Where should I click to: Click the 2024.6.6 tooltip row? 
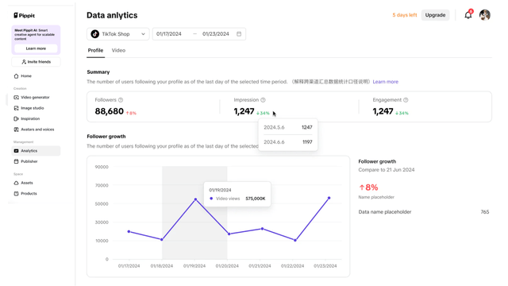point(288,142)
